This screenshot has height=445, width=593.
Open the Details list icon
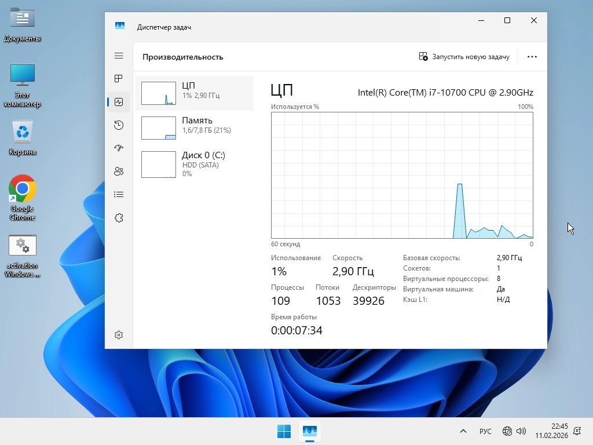point(119,195)
